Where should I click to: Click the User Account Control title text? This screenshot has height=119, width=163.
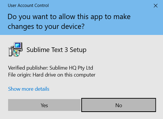tap(28, 5)
